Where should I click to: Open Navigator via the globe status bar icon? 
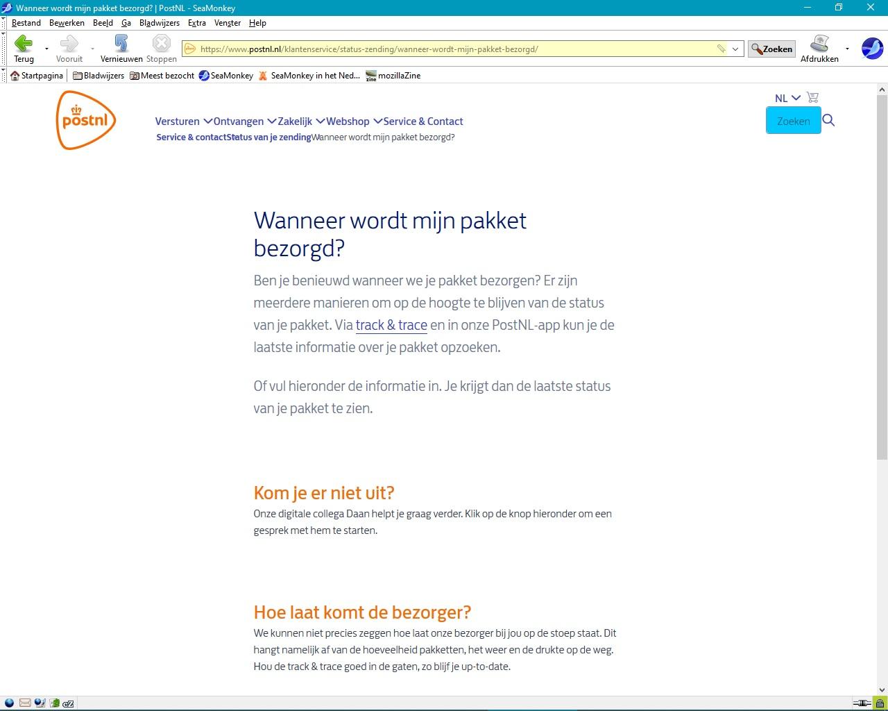pos(9,703)
